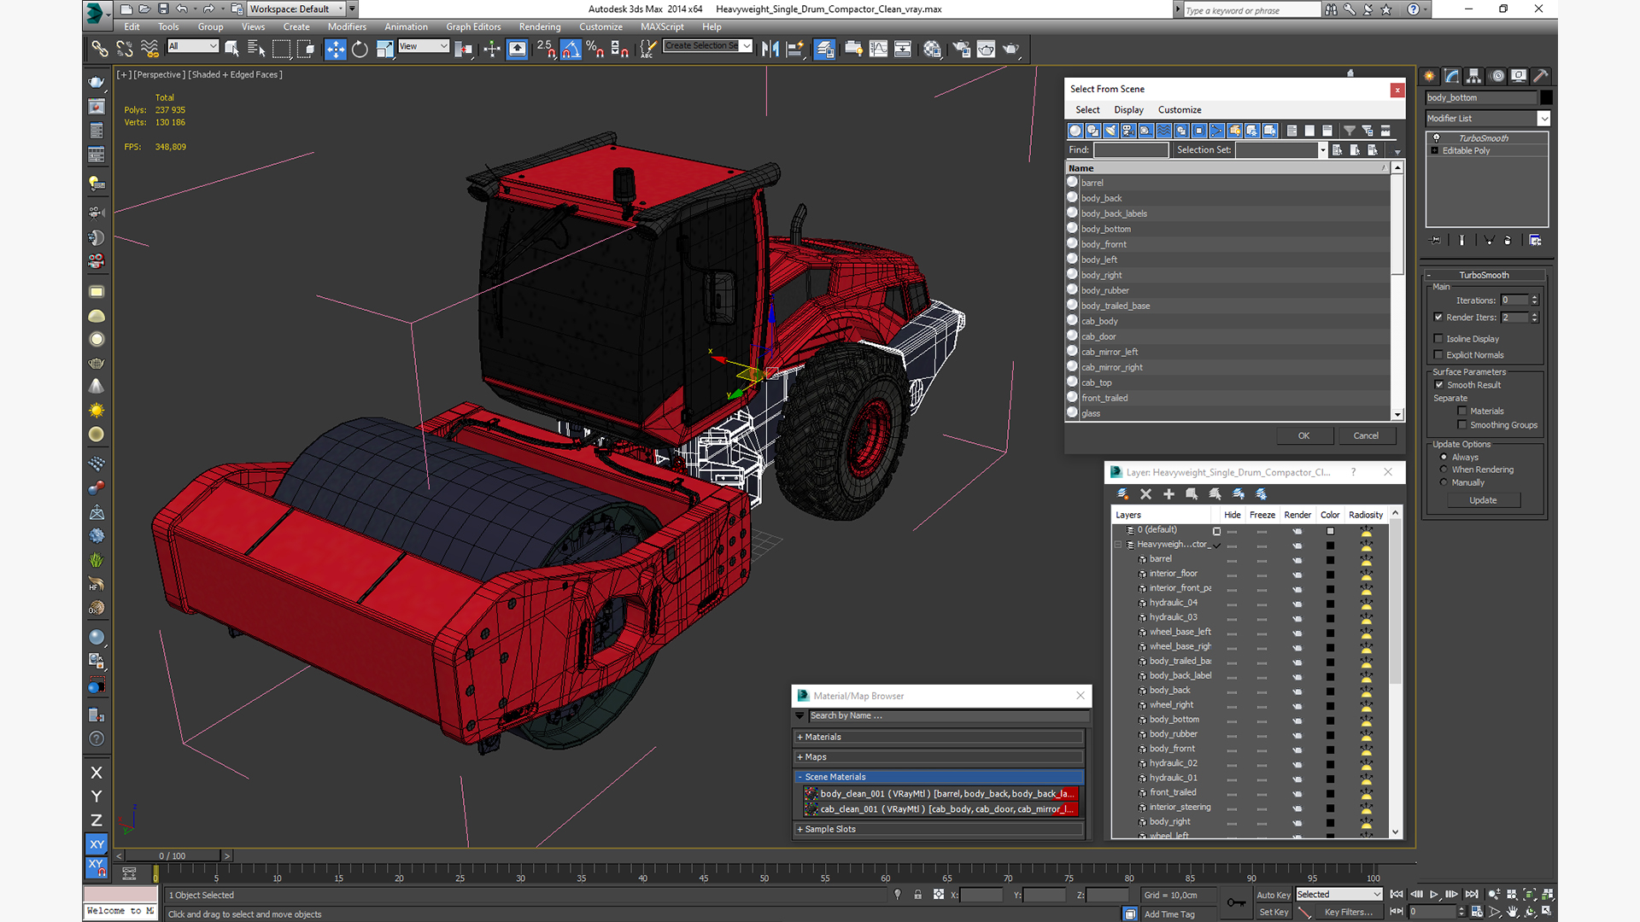Screen dimensions: 1640x922
Task: Open the Curve Editor icon
Action: point(878,50)
